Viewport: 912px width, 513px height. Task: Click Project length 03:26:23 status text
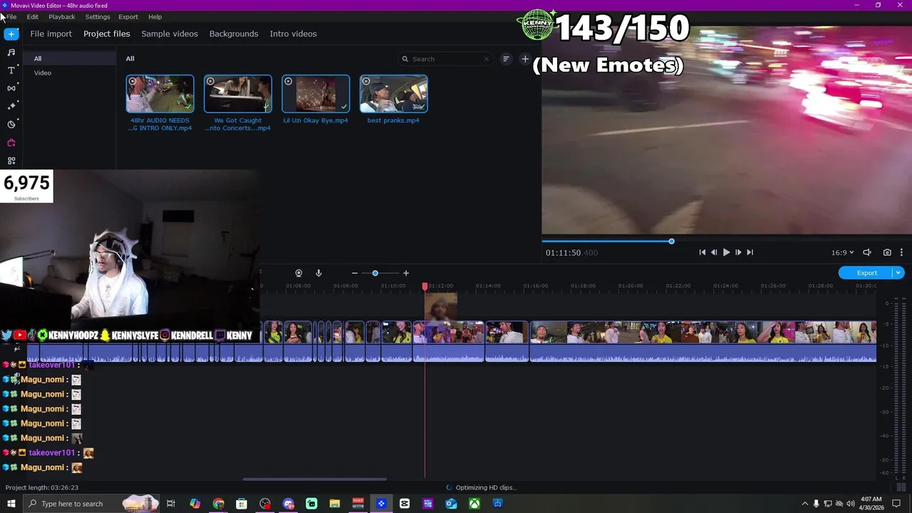click(x=42, y=487)
